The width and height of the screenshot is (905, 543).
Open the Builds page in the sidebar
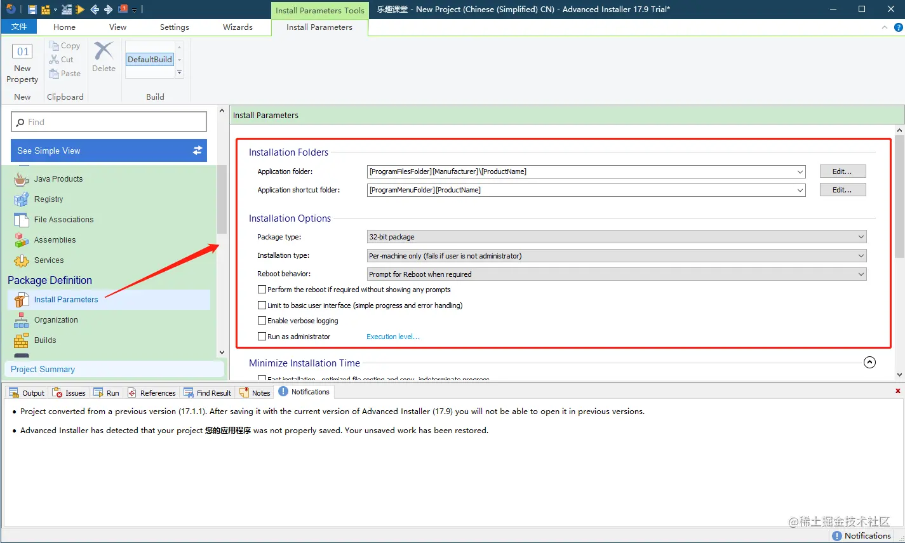45,340
